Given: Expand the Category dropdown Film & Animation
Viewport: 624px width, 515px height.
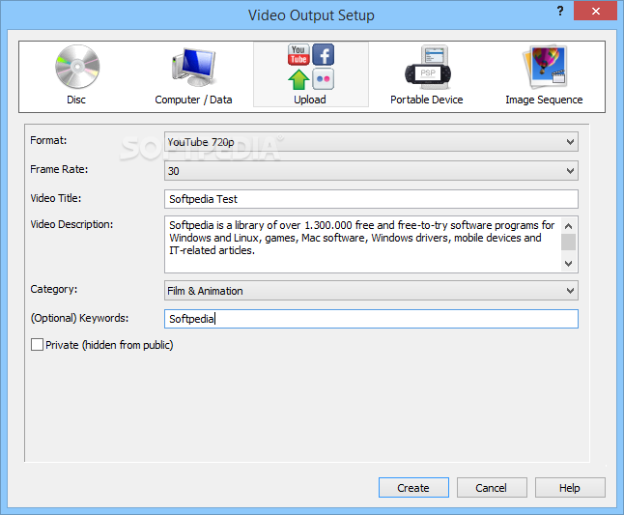Looking at the screenshot, I should [x=371, y=291].
